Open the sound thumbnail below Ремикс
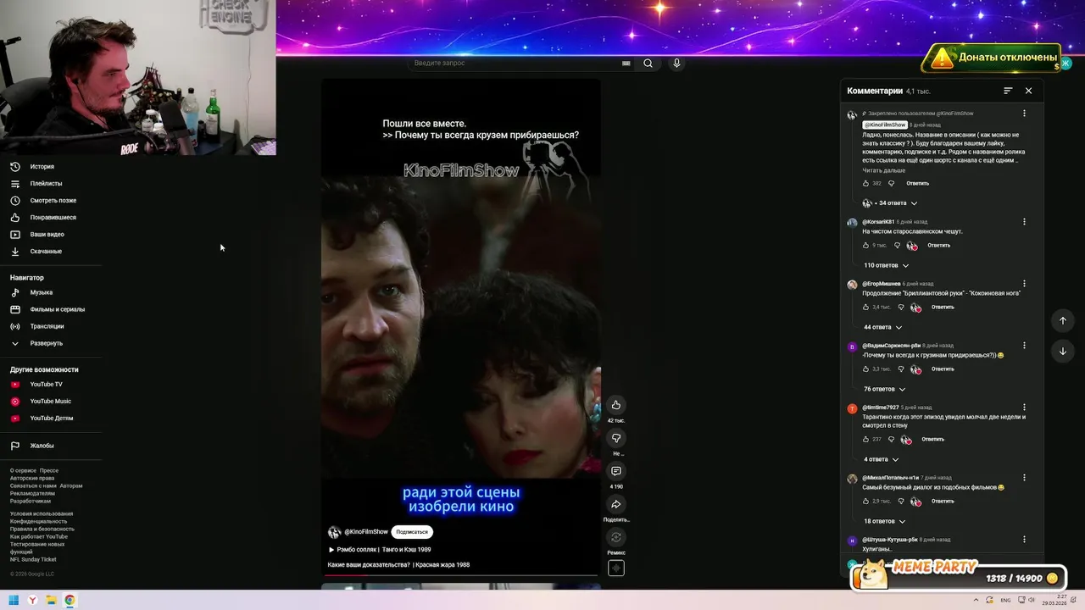This screenshot has width=1085, height=610. pos(616,568)
